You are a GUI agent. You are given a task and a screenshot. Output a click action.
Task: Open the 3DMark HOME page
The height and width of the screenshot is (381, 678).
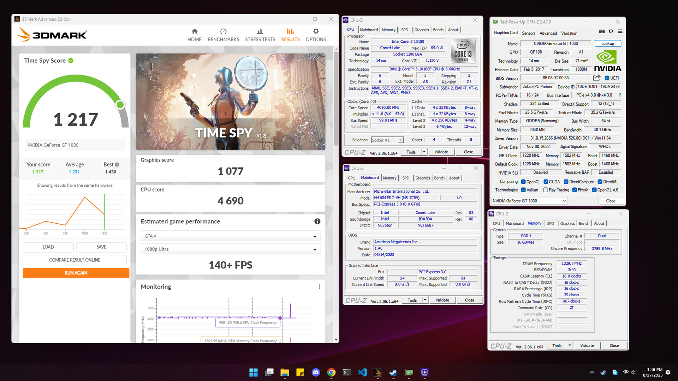coord(194,35)
